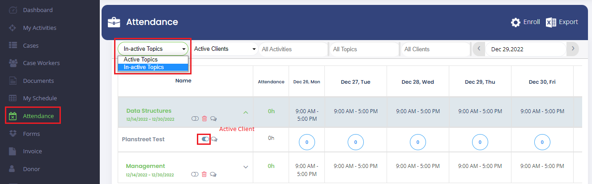The image size is (592, 184).
Task: Open the comments icon for the Management topic
Action: (x=213, y=174)
